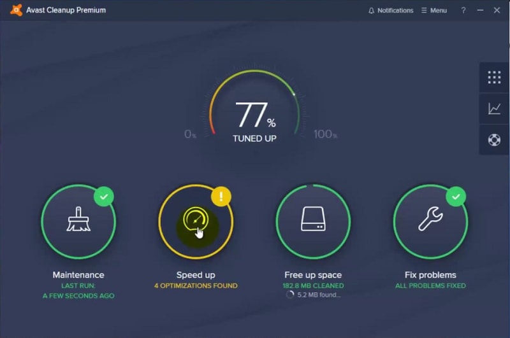Click the help question mark

tap(463, 10)
